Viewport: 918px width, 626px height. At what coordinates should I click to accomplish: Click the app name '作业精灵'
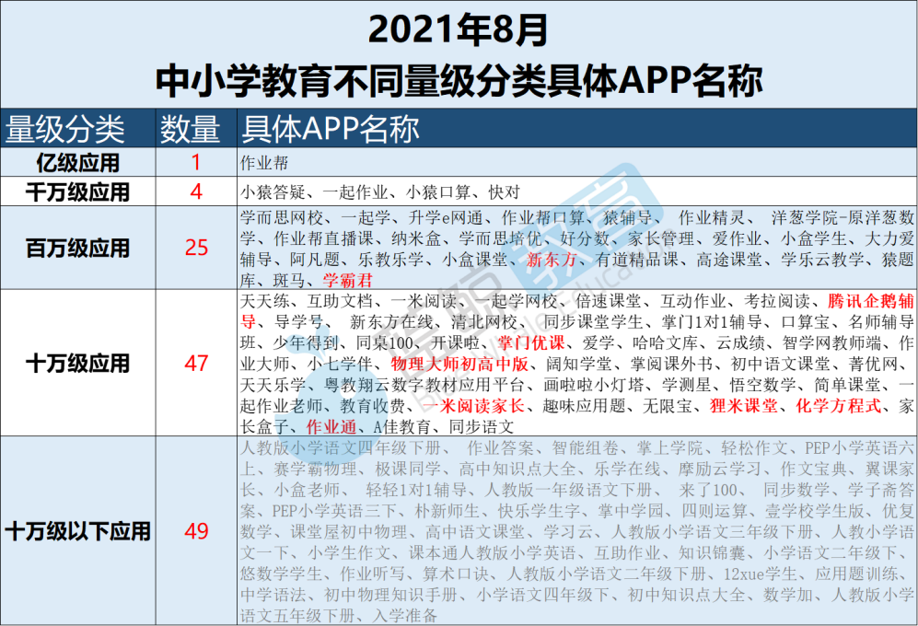coord(712,218)
